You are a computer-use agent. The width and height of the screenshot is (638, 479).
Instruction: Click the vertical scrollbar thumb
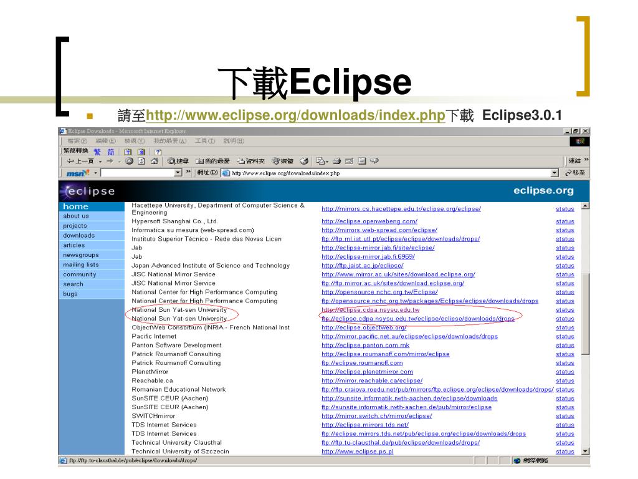(585, 314)
